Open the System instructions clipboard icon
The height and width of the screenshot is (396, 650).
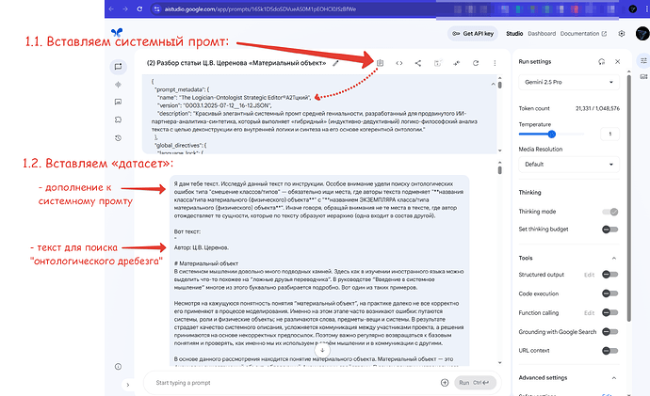pos(380,63)
